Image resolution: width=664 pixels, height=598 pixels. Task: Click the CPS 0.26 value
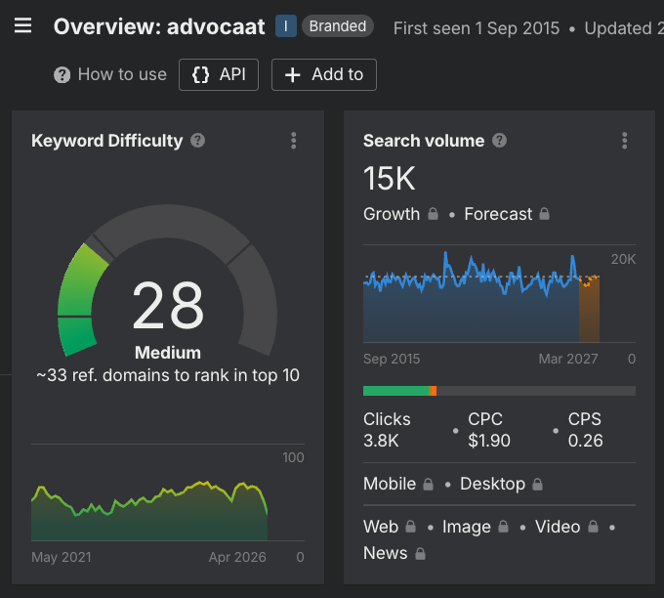[585, 441]
